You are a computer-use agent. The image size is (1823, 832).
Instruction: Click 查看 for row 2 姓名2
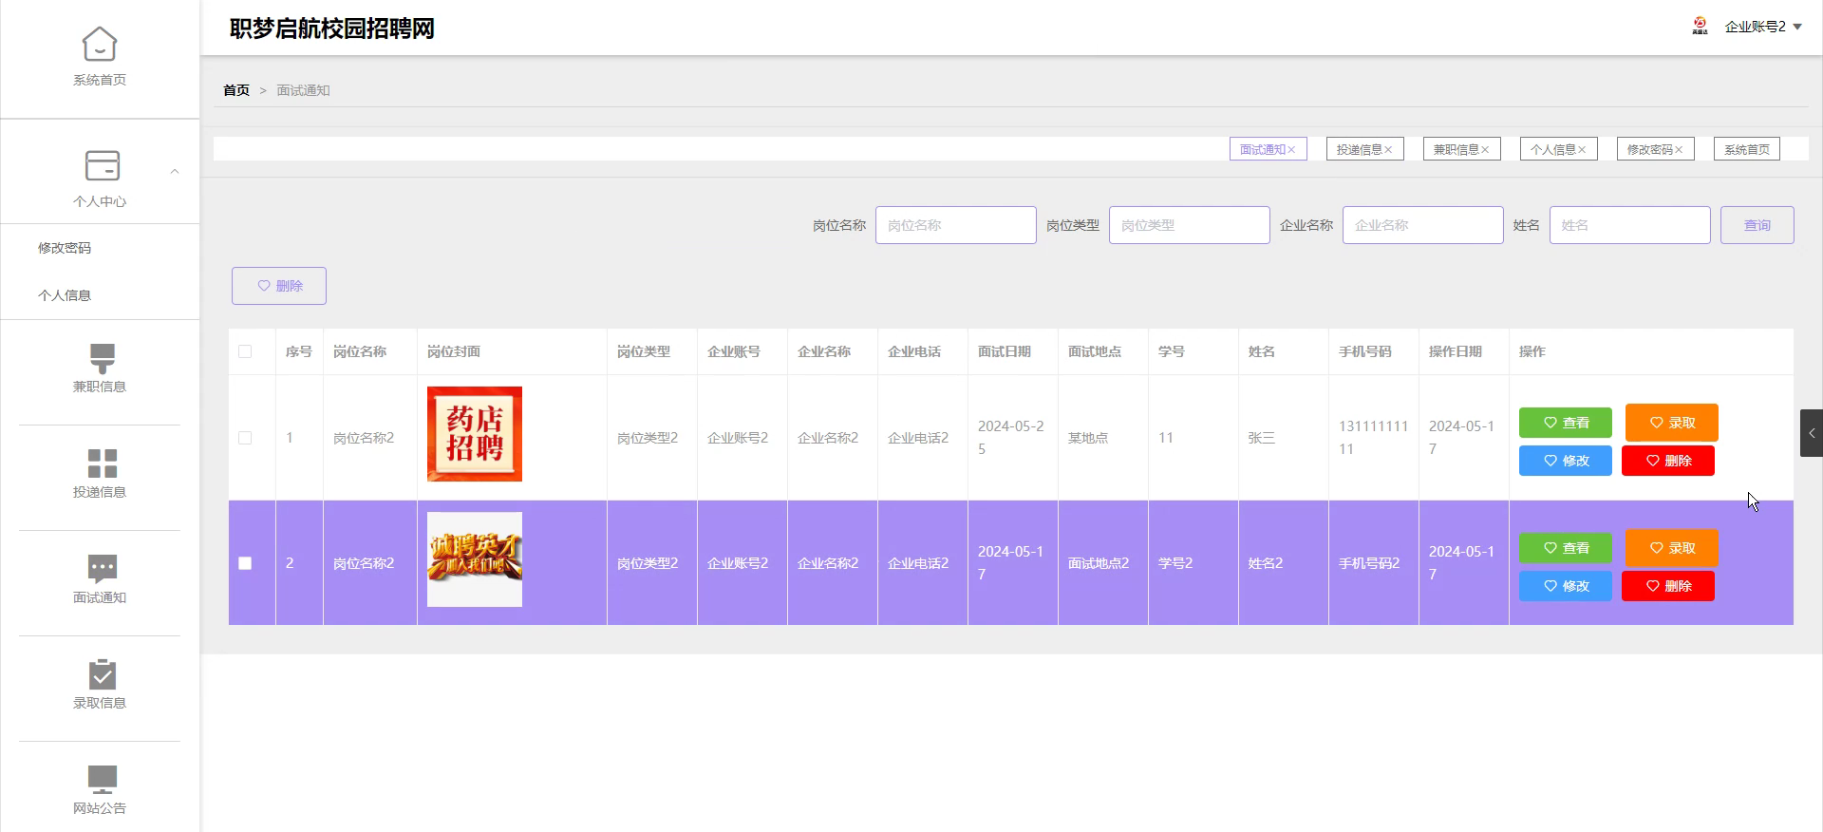(1566, 548)
